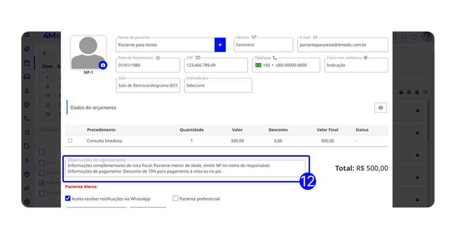Open the home icon in left sidebar
Viewport: 456px width, 239px height.
point(27,49)
